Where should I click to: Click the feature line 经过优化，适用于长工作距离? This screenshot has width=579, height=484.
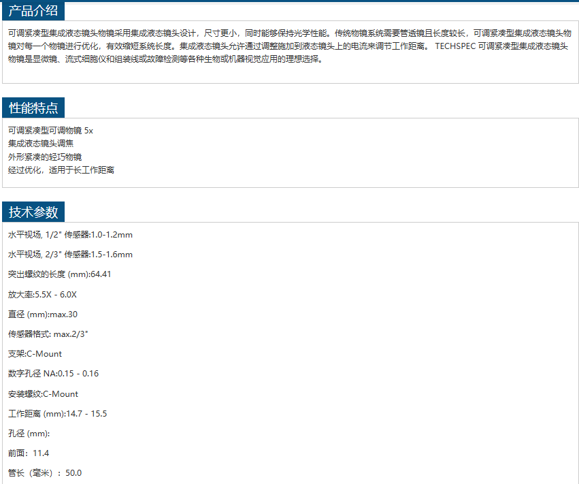pyautogui.click(x=61, y=170)
